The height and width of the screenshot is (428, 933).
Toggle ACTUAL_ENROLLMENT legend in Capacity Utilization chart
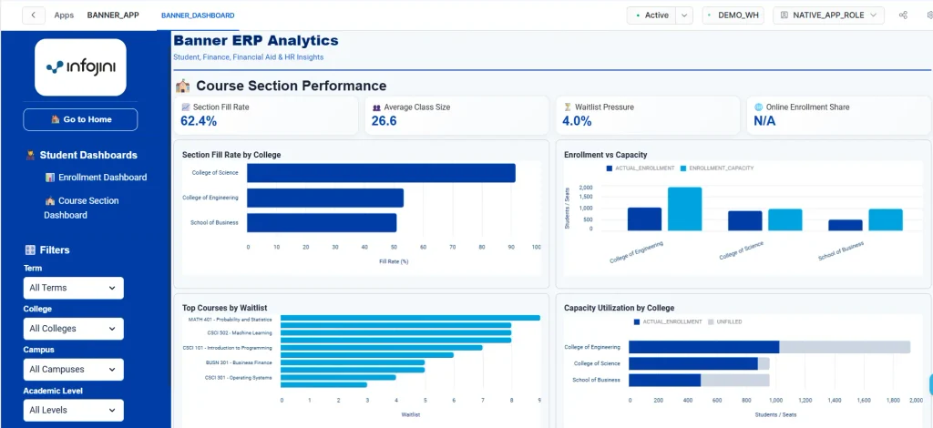pyautogui.click(x=668, y=321)
